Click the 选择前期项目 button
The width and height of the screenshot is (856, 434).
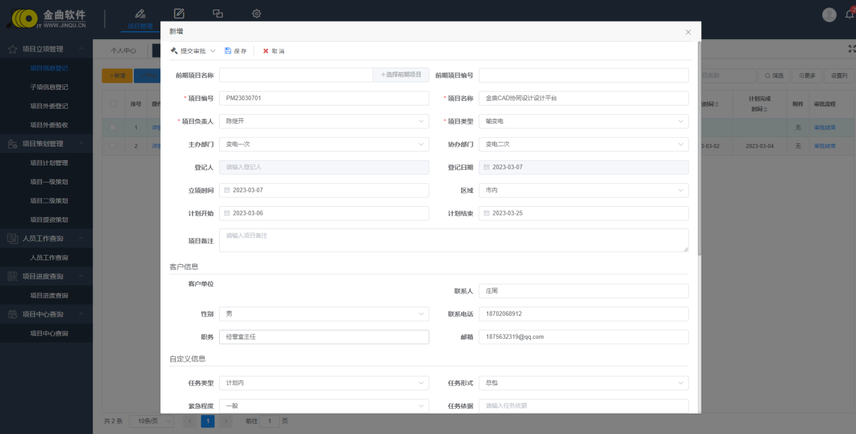coord(401,74)
